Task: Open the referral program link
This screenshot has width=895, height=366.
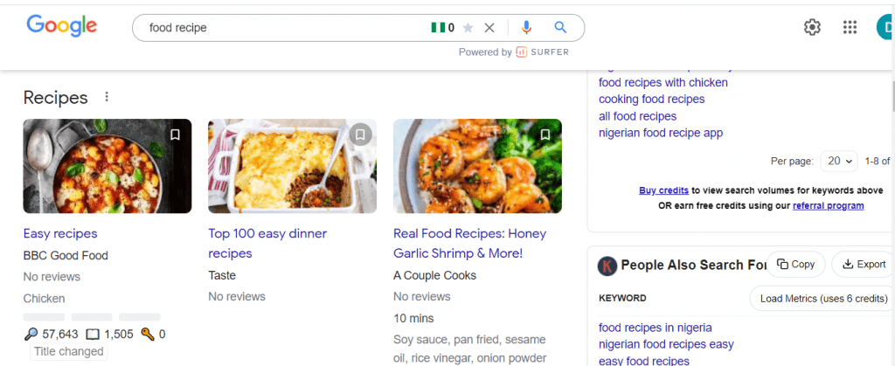Action: (829, 206)
